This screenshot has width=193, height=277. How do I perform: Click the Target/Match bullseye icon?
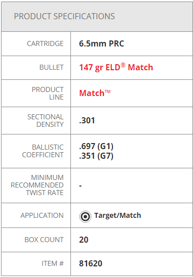coord(85,216)
